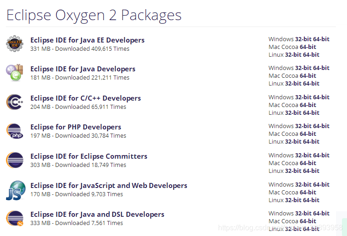The width and height of the screenshot is (347, 236).
Task: Click the PHP Developers eclipse icon
Action: [x=15, y=131]
